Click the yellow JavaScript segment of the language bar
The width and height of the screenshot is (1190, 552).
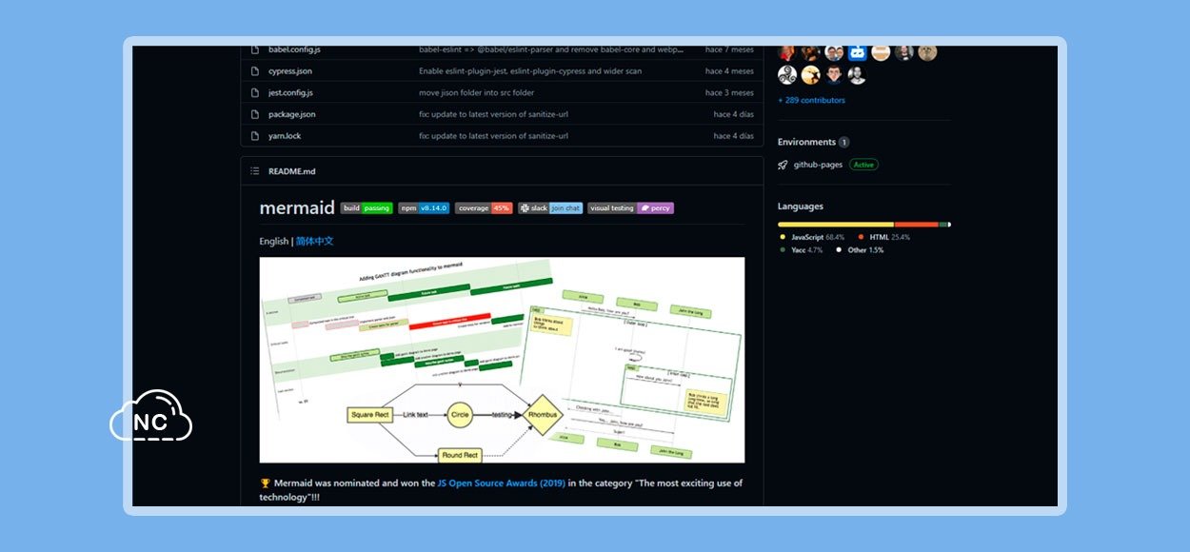point(836,225)
